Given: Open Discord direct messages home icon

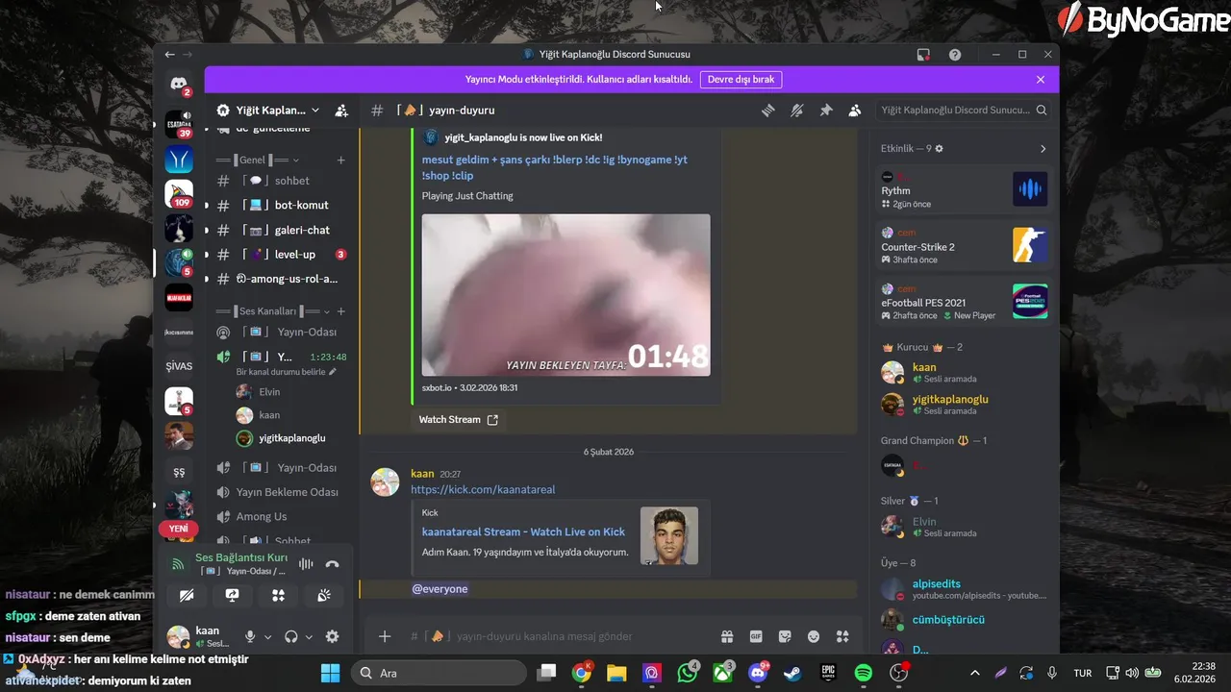Looking at the screenshot, I should [179, 84].
